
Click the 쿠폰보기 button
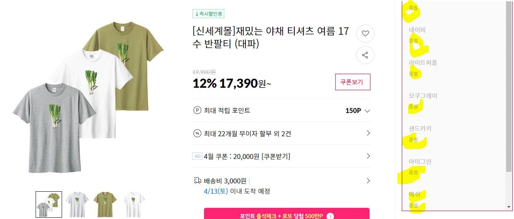coord(352,82)
